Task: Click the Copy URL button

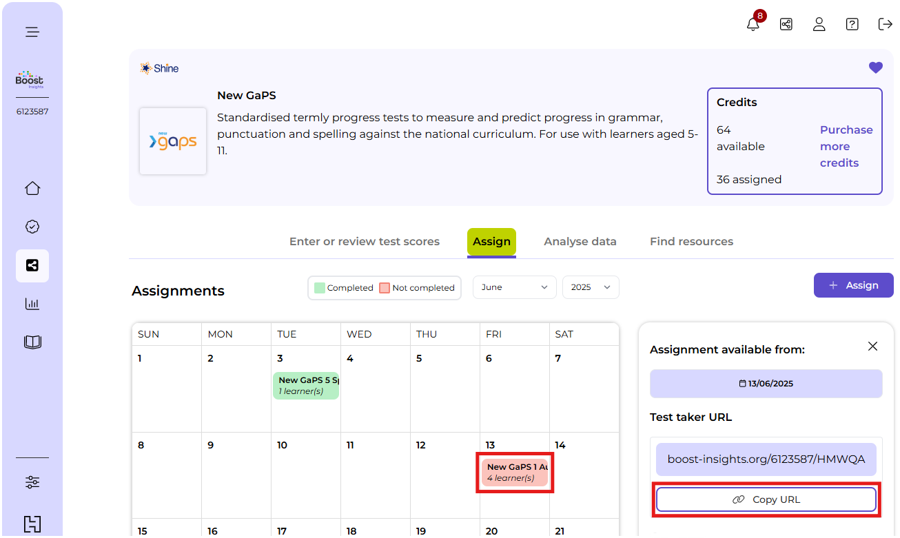Action: pos(766,499)
